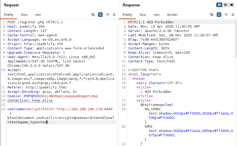Click the meta charset UTF-8 line
Viewport: 237px width, 146px height.
tap(159, 83)
